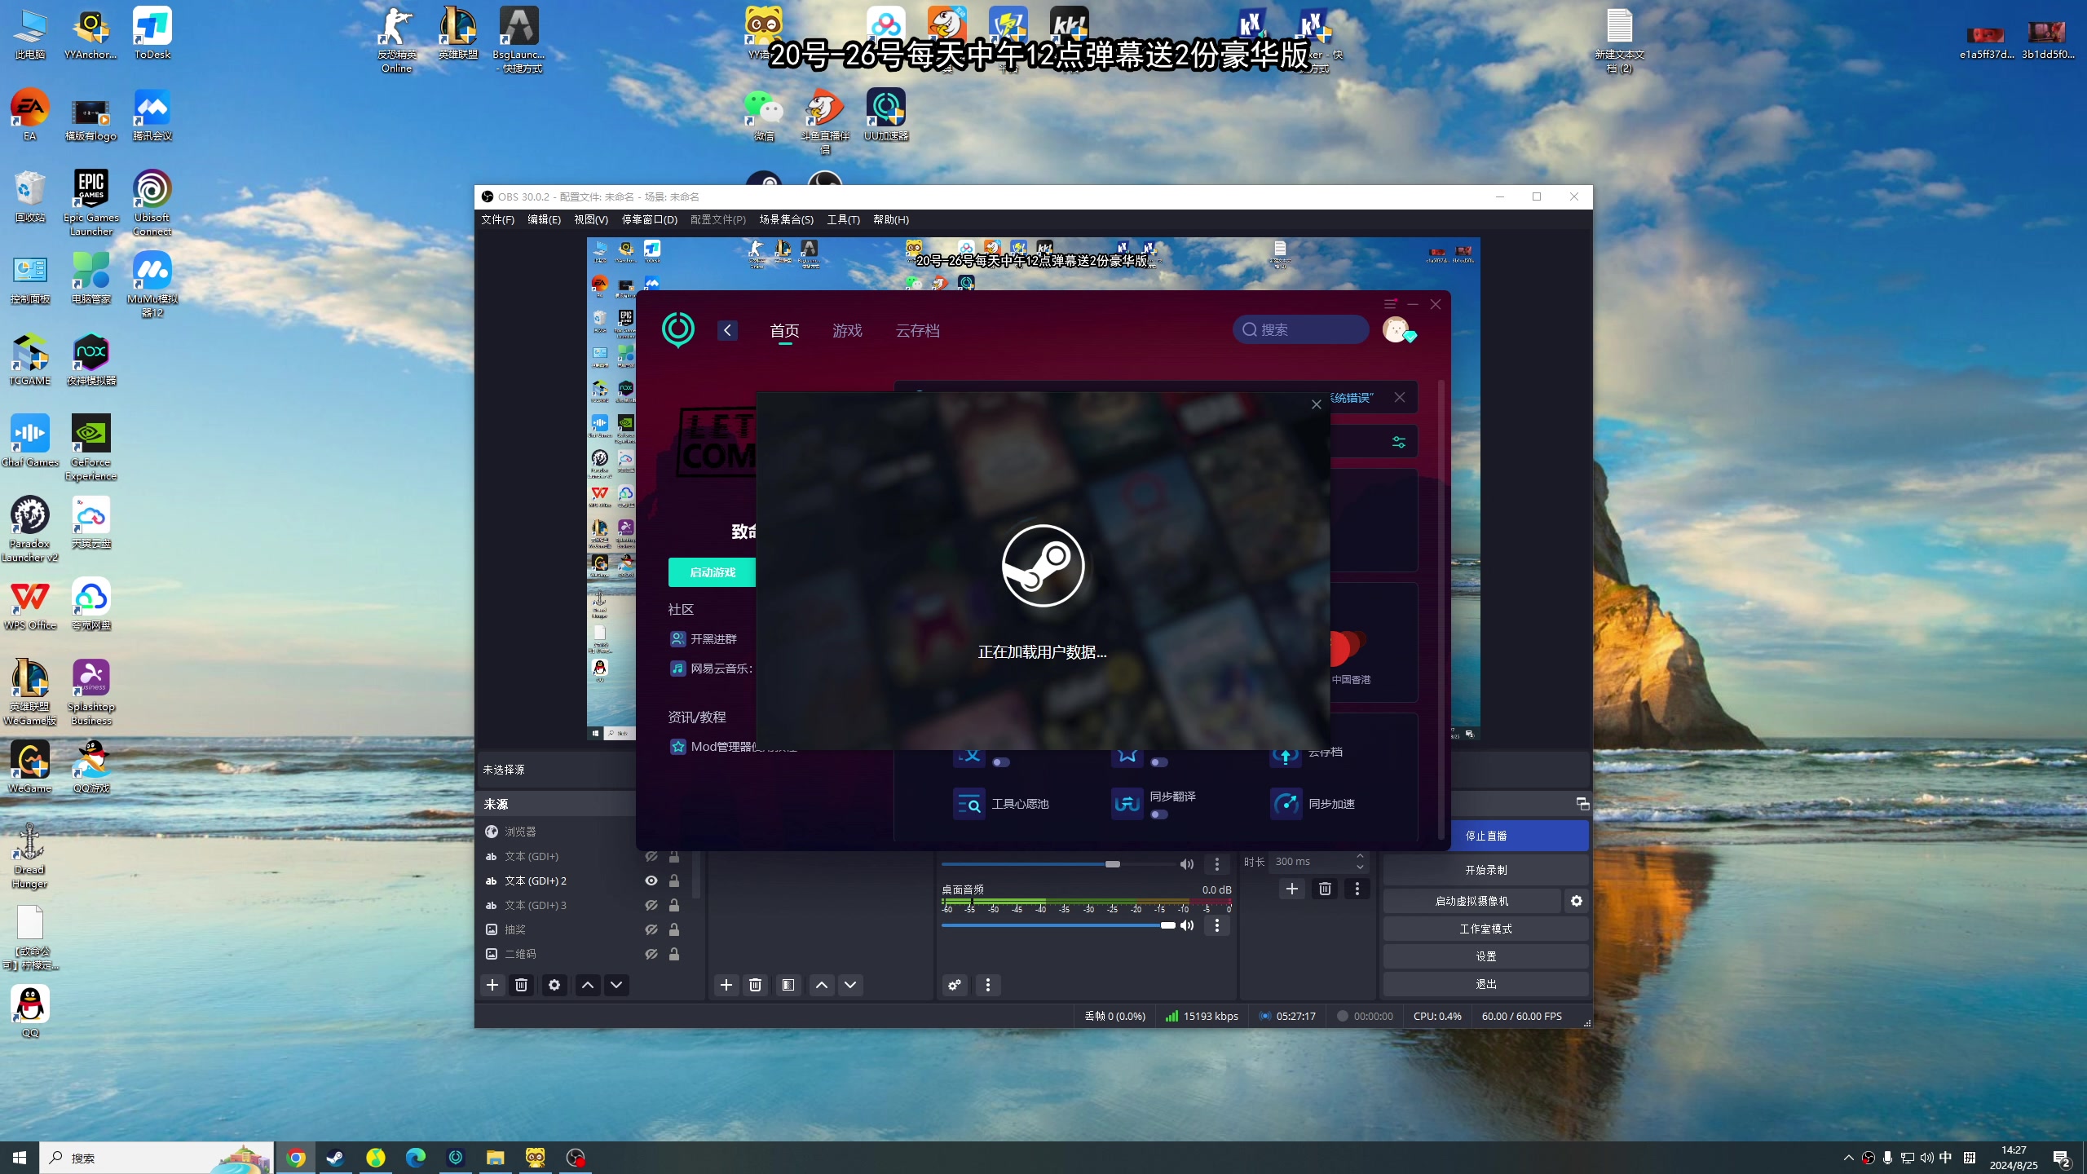Click the 搜索 field in accelerator app

click(1301, 329)
